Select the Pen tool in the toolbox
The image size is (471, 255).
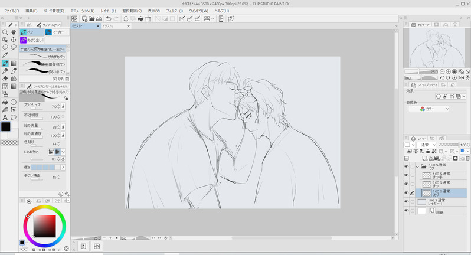[x=5, y=63]
